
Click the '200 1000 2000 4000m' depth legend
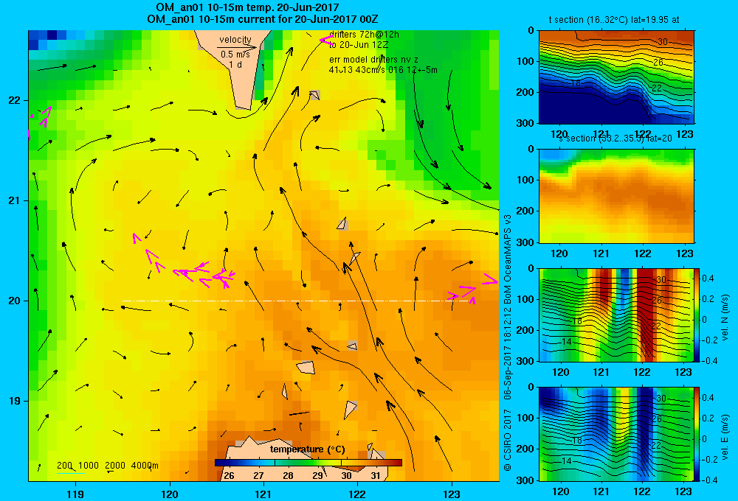(x=108, y=466)
